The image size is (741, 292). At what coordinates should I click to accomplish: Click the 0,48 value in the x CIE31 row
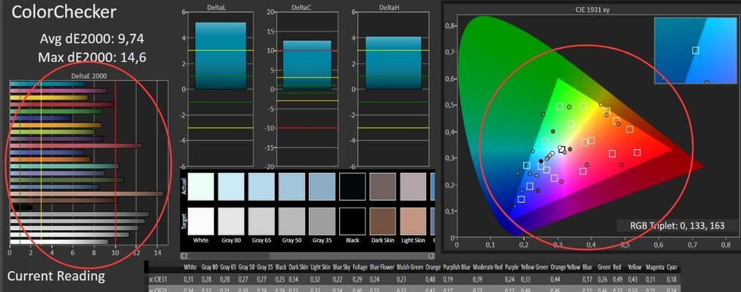(x=430, y=280)
